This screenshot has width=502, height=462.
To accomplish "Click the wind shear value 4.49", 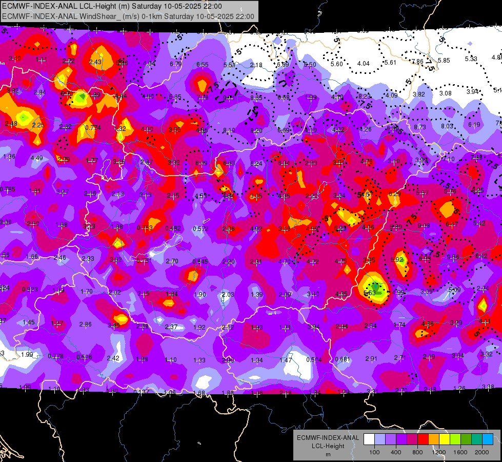I will pyautogui.click(x=37, y=158).
